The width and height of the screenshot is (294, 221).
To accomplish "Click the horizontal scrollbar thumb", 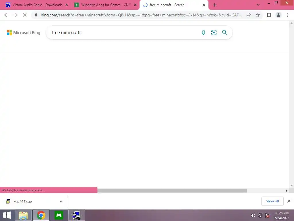I will (172, 190).
